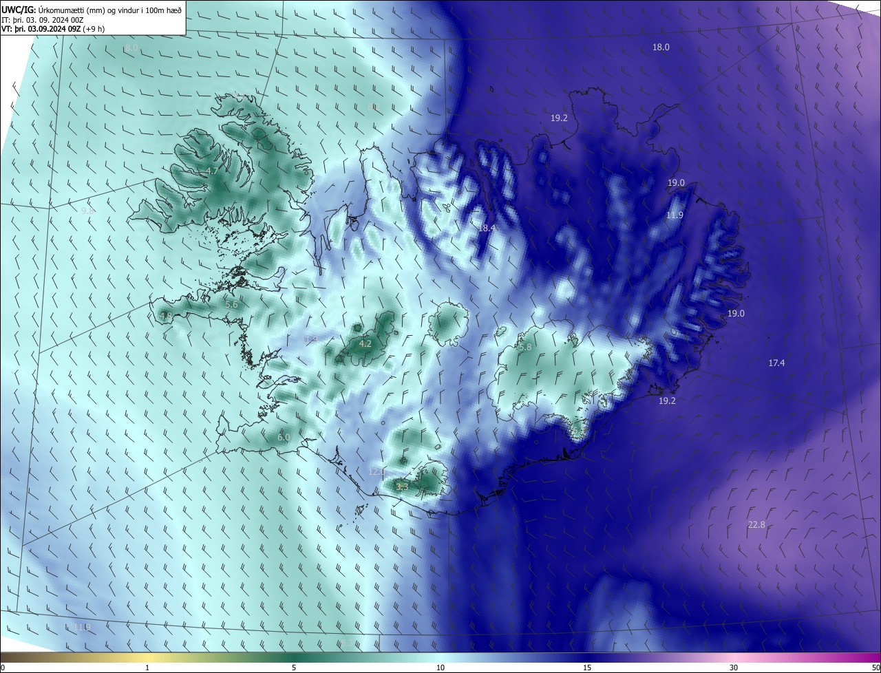Click the '17.4' value label on the map
Image resolution: width=881 pixels, height=673 pixels.
coord(776,363)
